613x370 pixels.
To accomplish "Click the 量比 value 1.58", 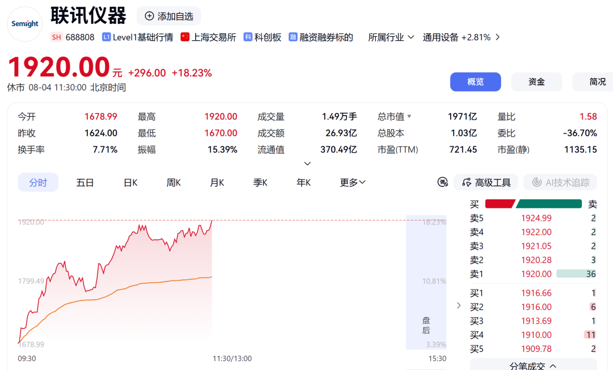I will tap(588, 116).
